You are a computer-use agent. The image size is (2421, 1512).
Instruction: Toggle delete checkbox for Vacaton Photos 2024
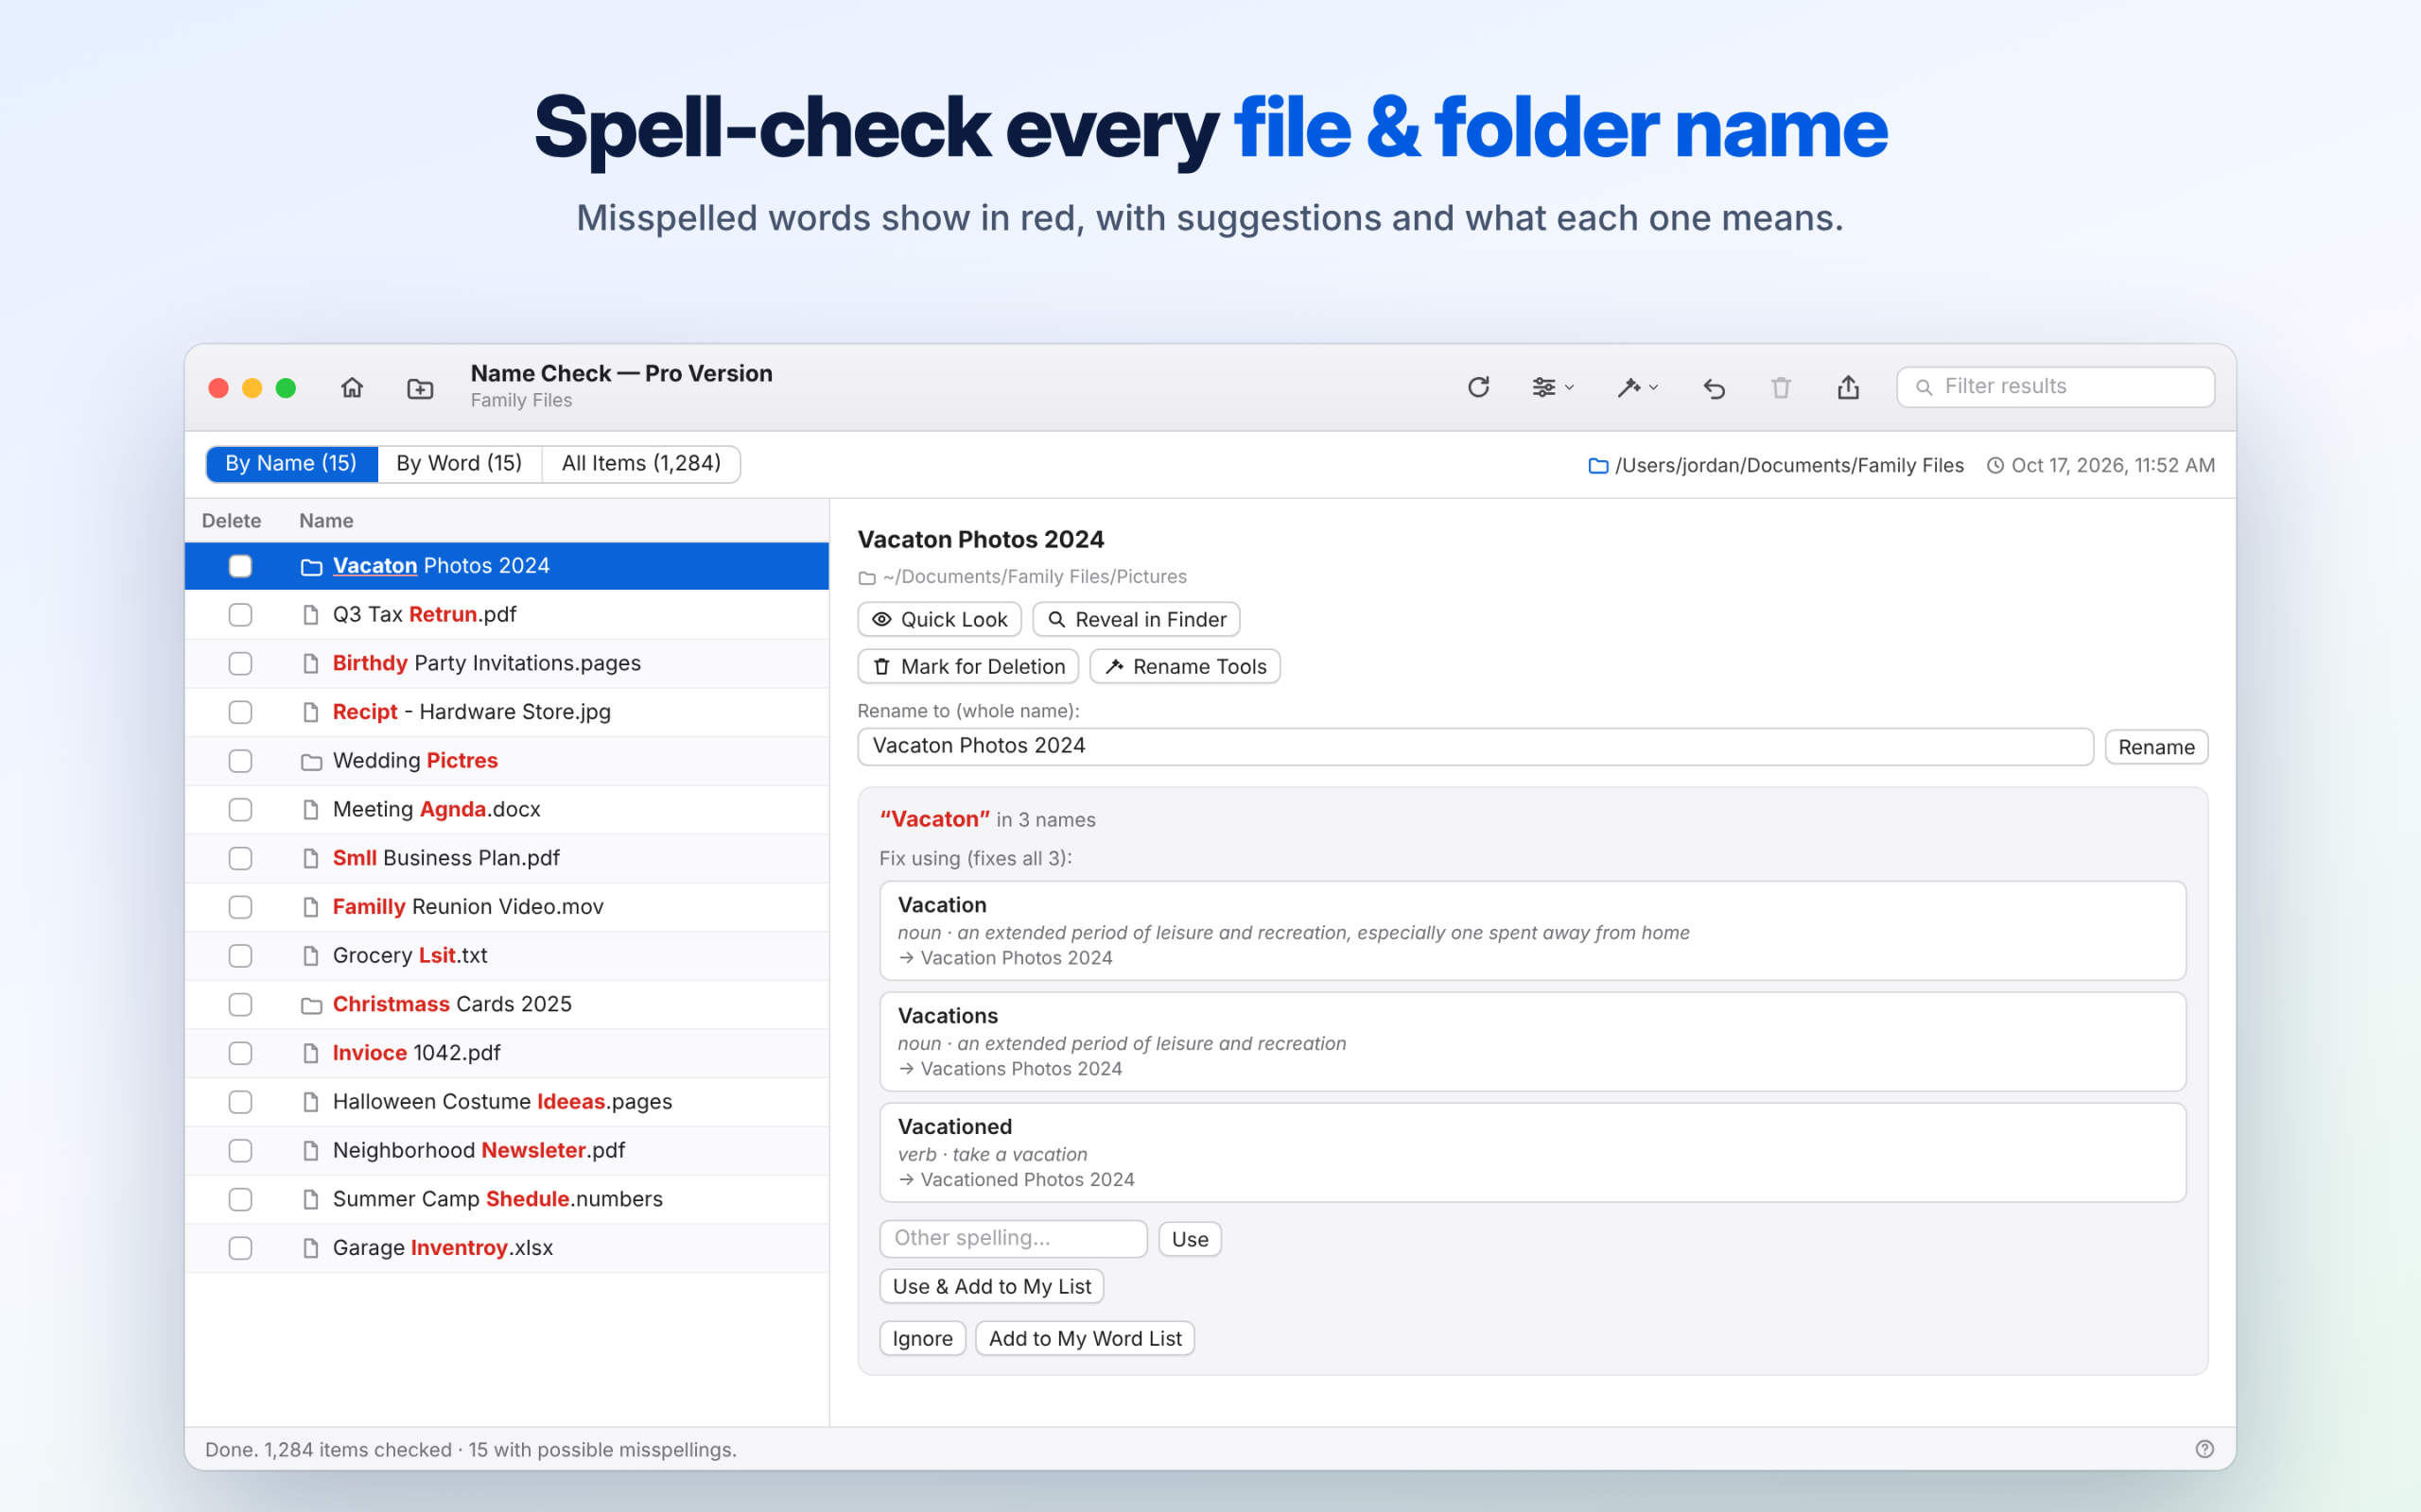click(x=240, y=566)
